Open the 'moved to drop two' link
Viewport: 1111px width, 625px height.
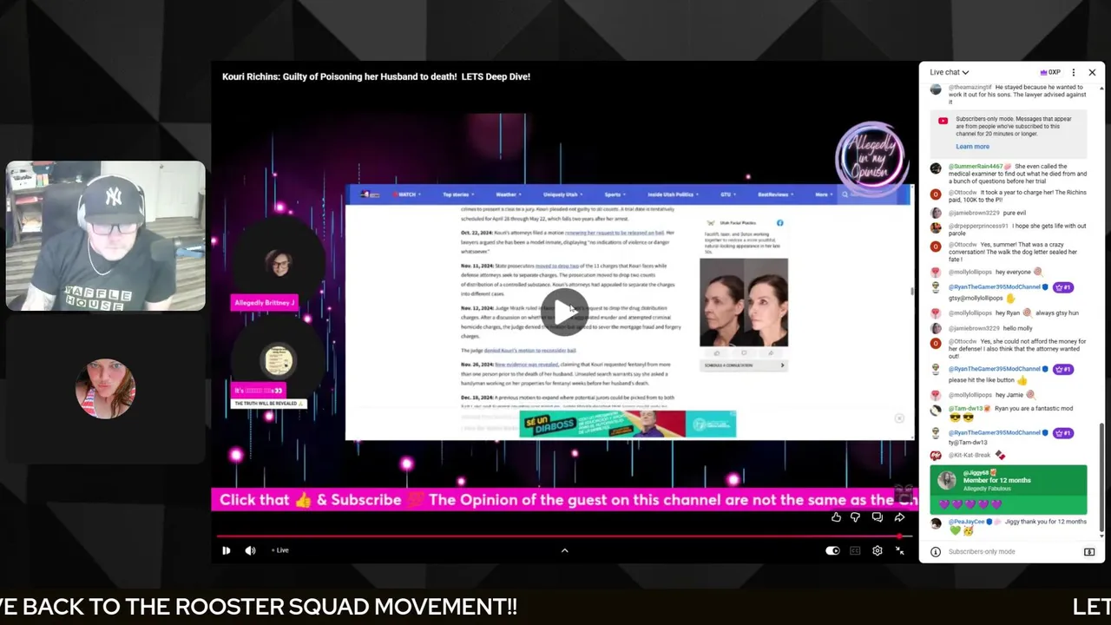[x=558, y=266]
